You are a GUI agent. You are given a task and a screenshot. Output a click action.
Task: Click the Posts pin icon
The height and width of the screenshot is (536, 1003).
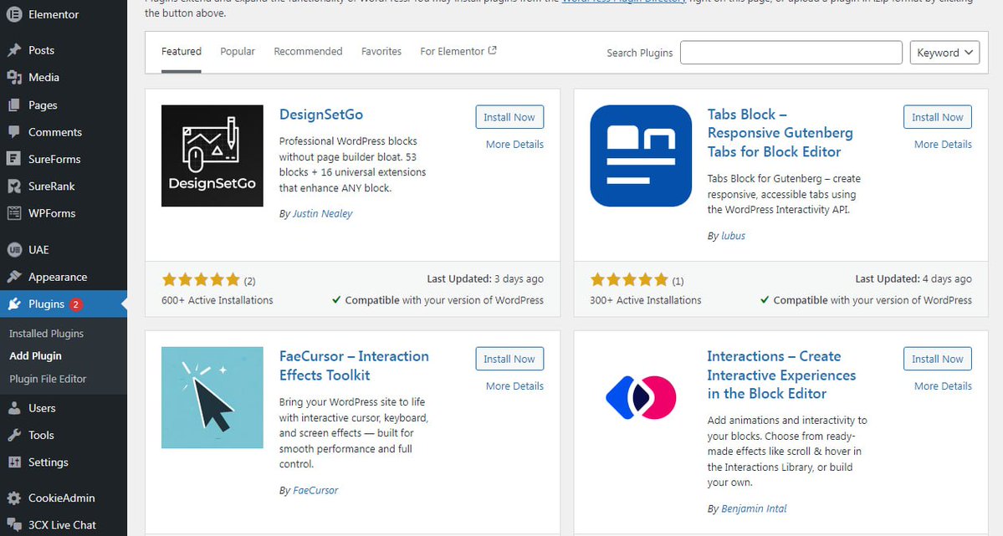(14, 50)
